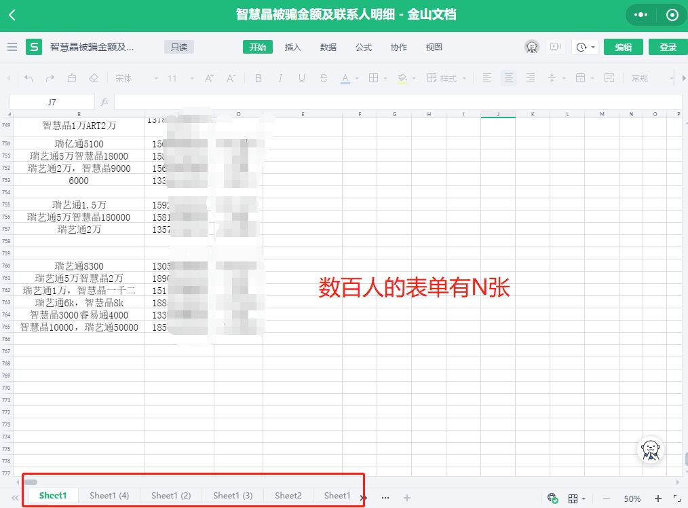
Task: Align text left
Action: [x=487, y=78]
